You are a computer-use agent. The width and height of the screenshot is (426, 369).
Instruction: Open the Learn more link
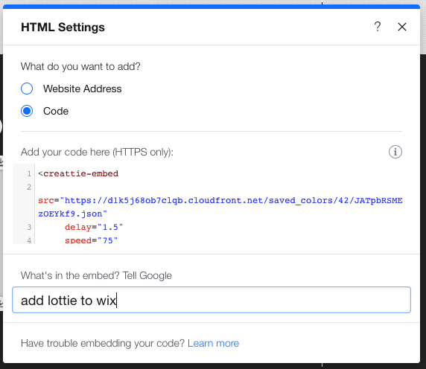point(213,343)
